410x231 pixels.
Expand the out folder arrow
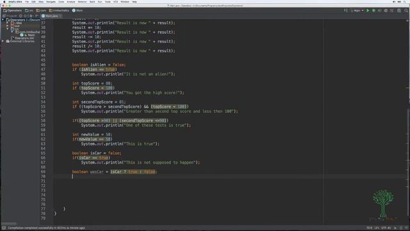click(8, 26)
